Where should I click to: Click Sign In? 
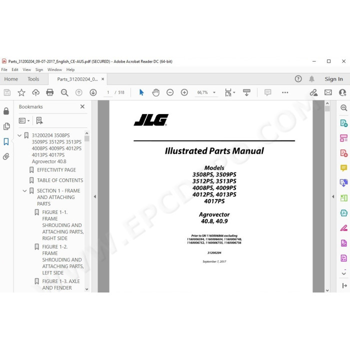[333, 79]
